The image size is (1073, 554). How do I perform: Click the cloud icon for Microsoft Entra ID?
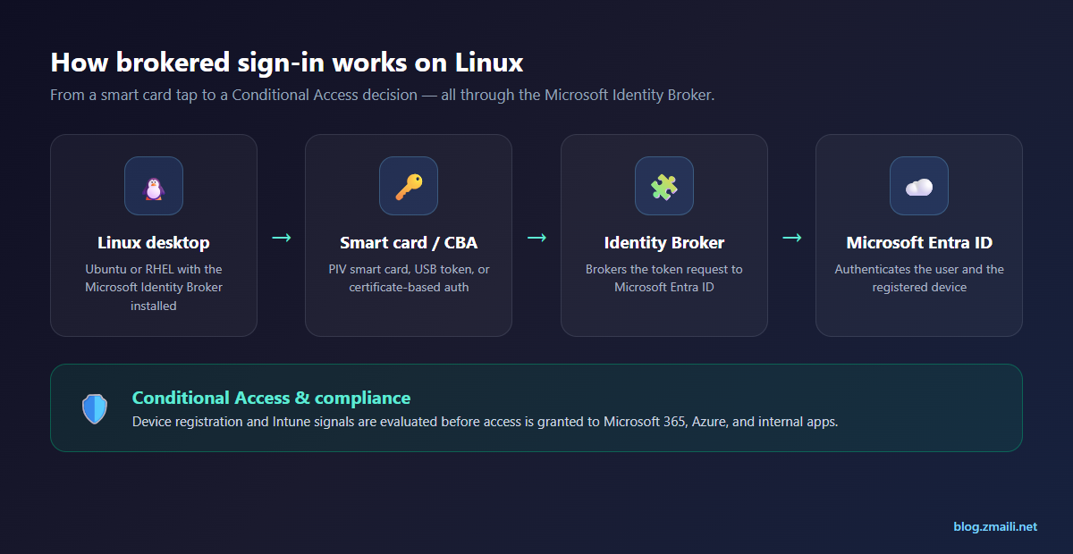919,186
